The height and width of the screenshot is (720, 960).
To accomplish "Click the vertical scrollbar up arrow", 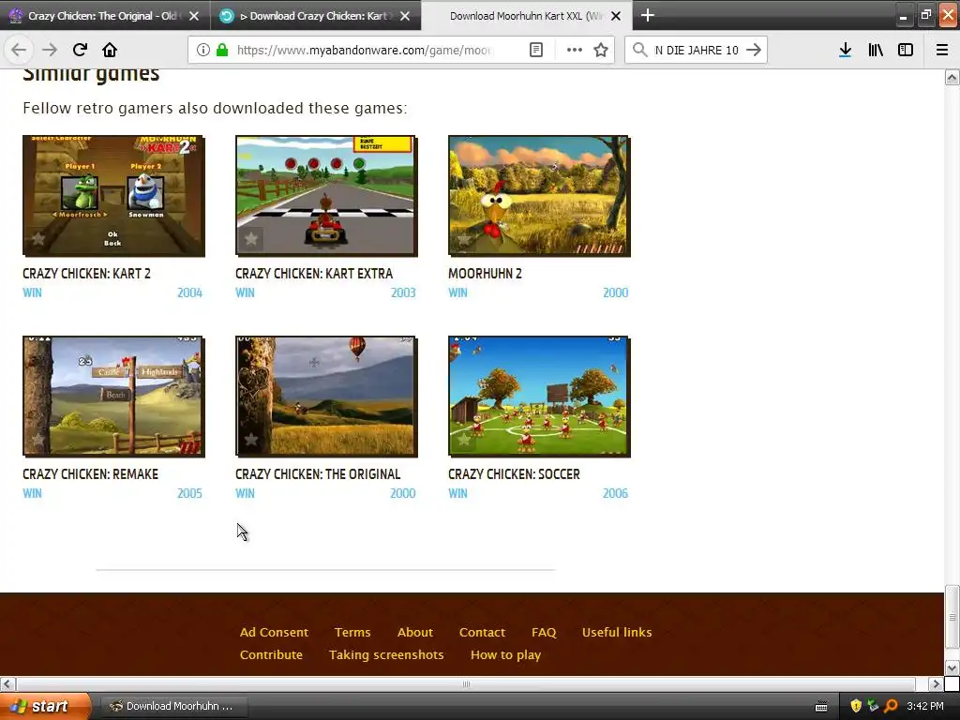I will (x=952, y=77).
